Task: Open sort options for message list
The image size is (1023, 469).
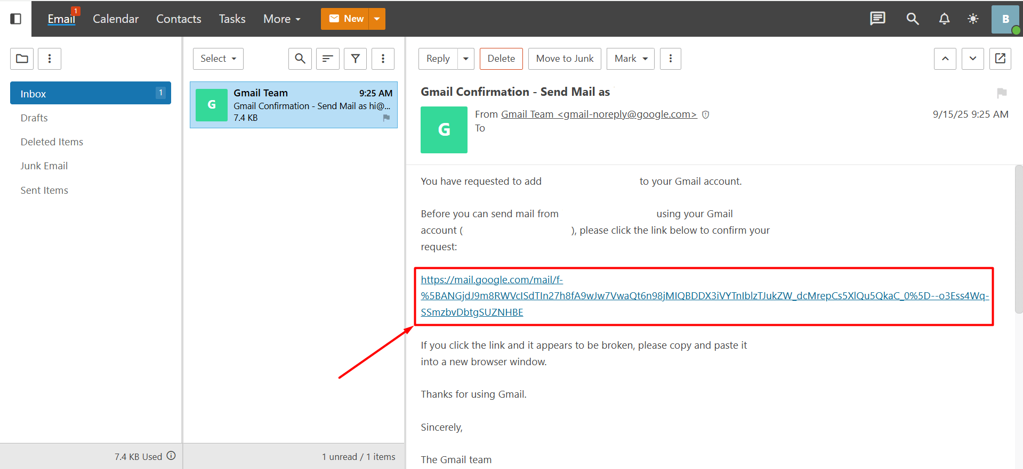Action: 328,59
